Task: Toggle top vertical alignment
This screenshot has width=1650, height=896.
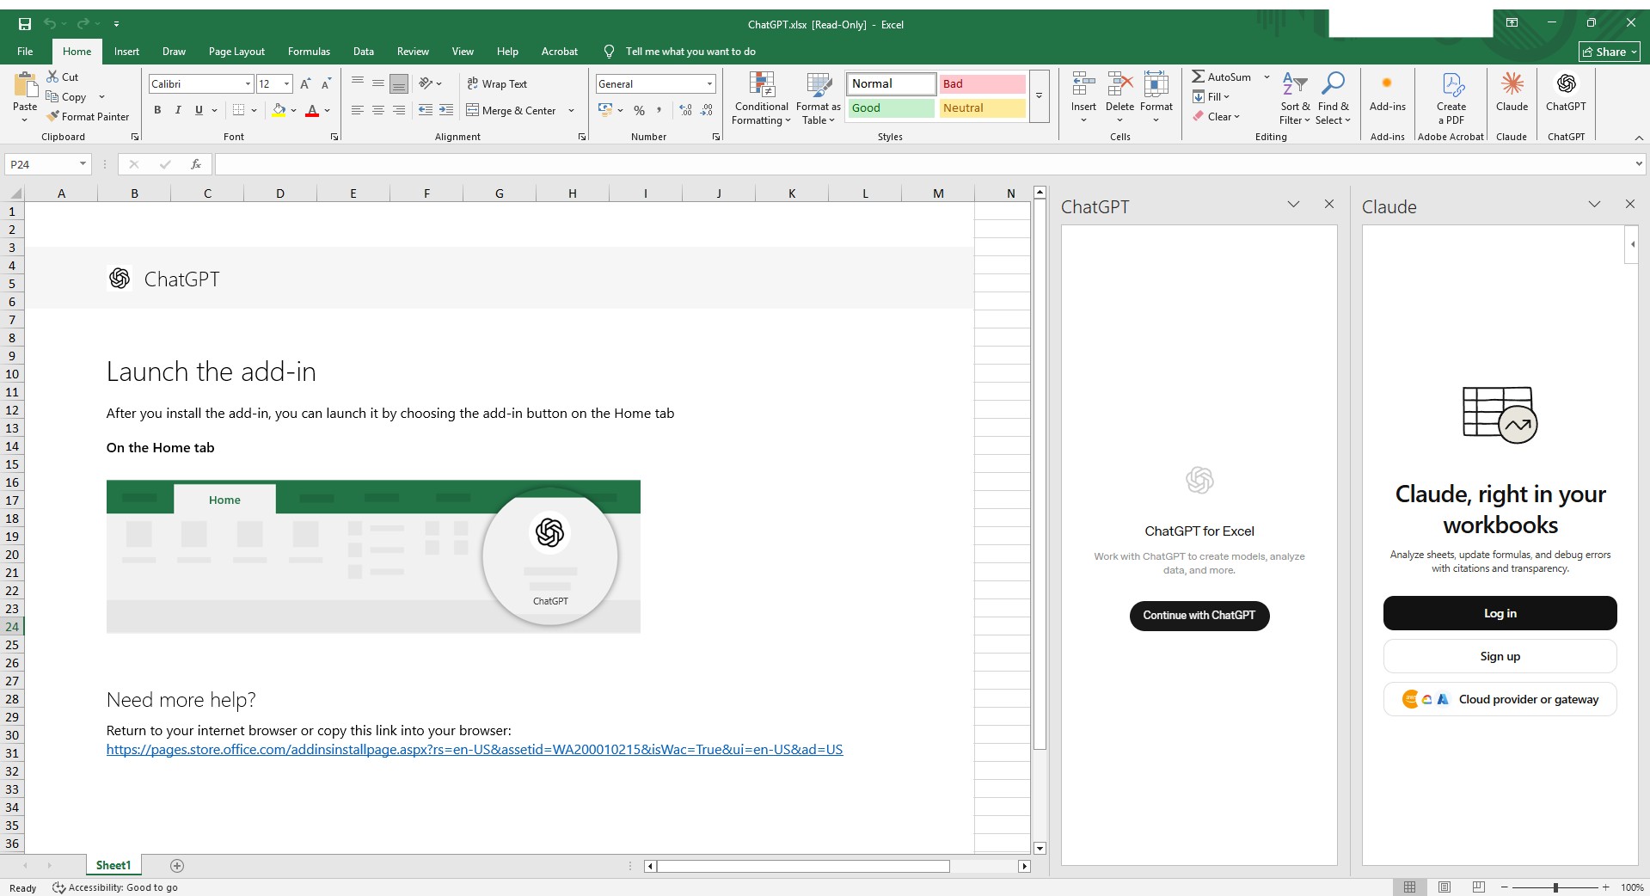Action: coord(358,83)
